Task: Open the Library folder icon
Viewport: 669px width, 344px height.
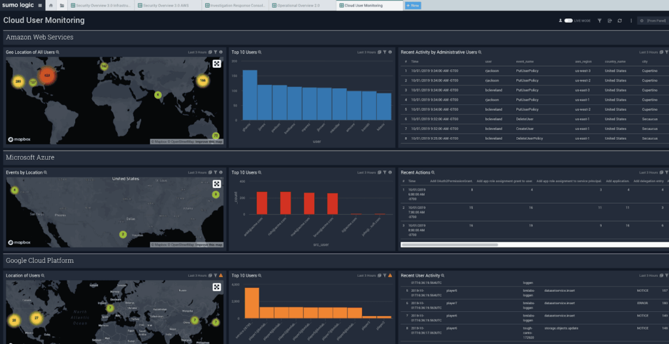Action: click(62, 5)
